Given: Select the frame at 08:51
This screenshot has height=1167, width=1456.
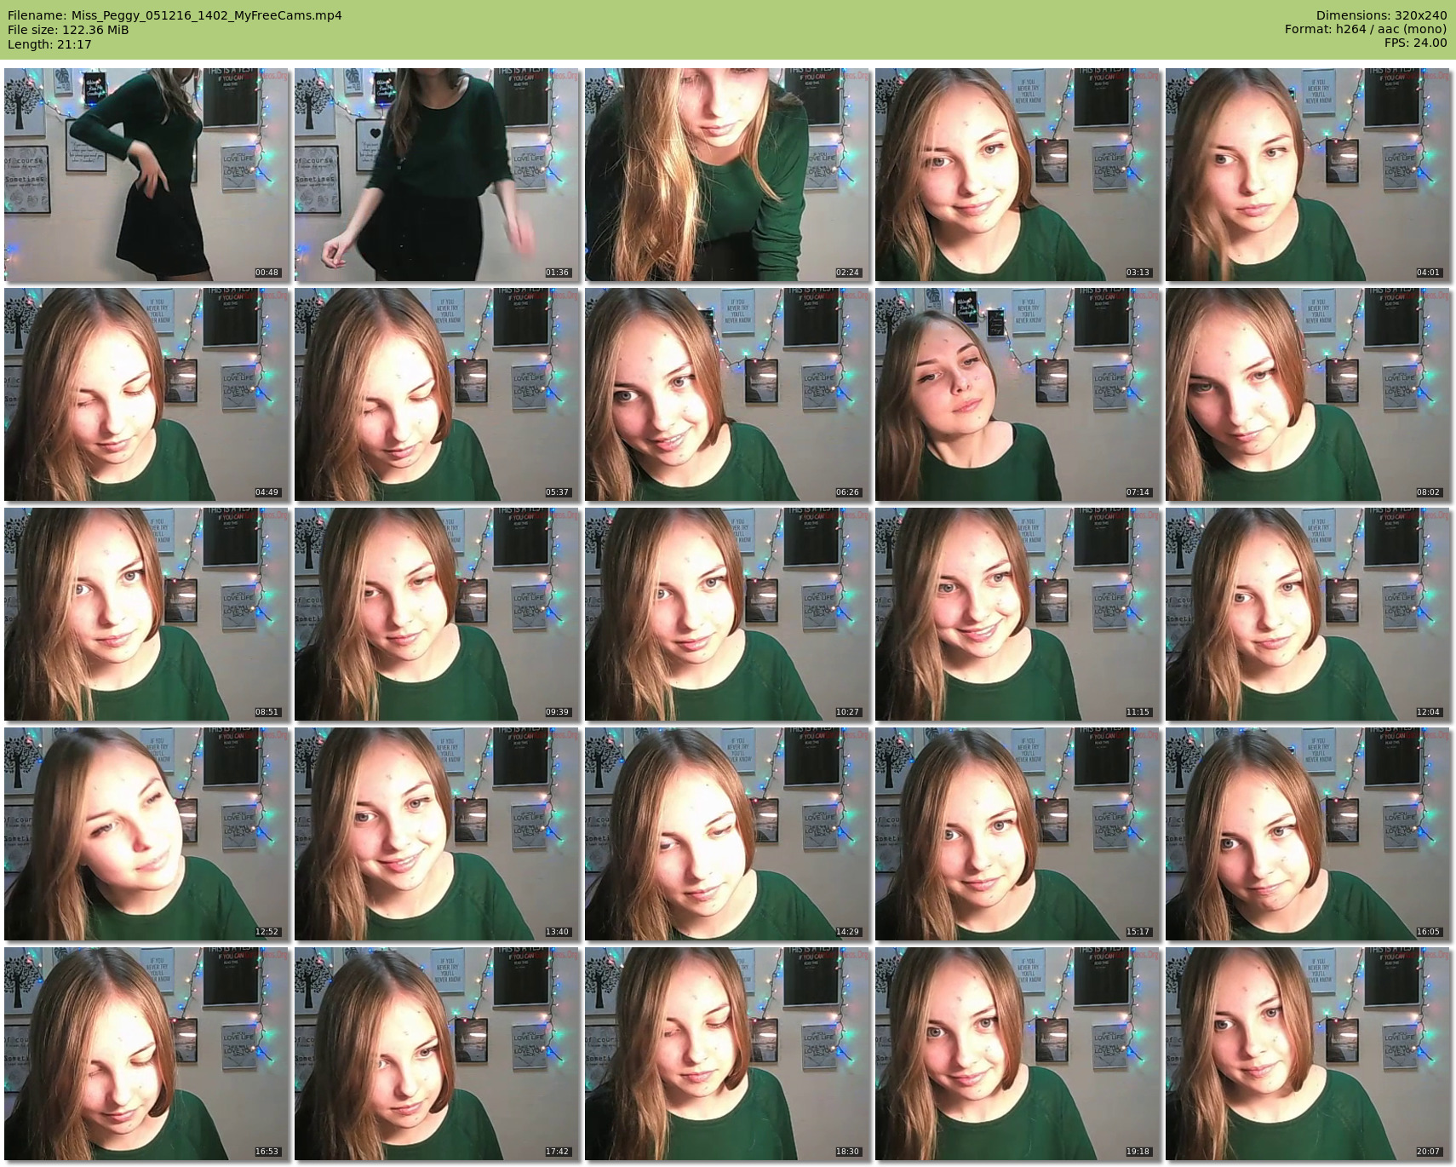Looking at the screenshot, I should 146,614.
